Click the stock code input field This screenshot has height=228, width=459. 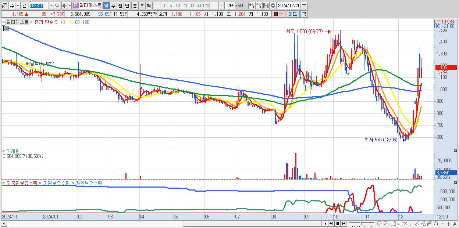39,6
